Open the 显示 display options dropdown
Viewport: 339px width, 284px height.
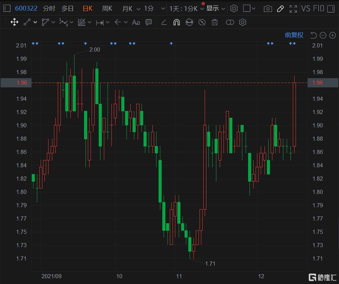pyautogui.click(x=216, y=9)
